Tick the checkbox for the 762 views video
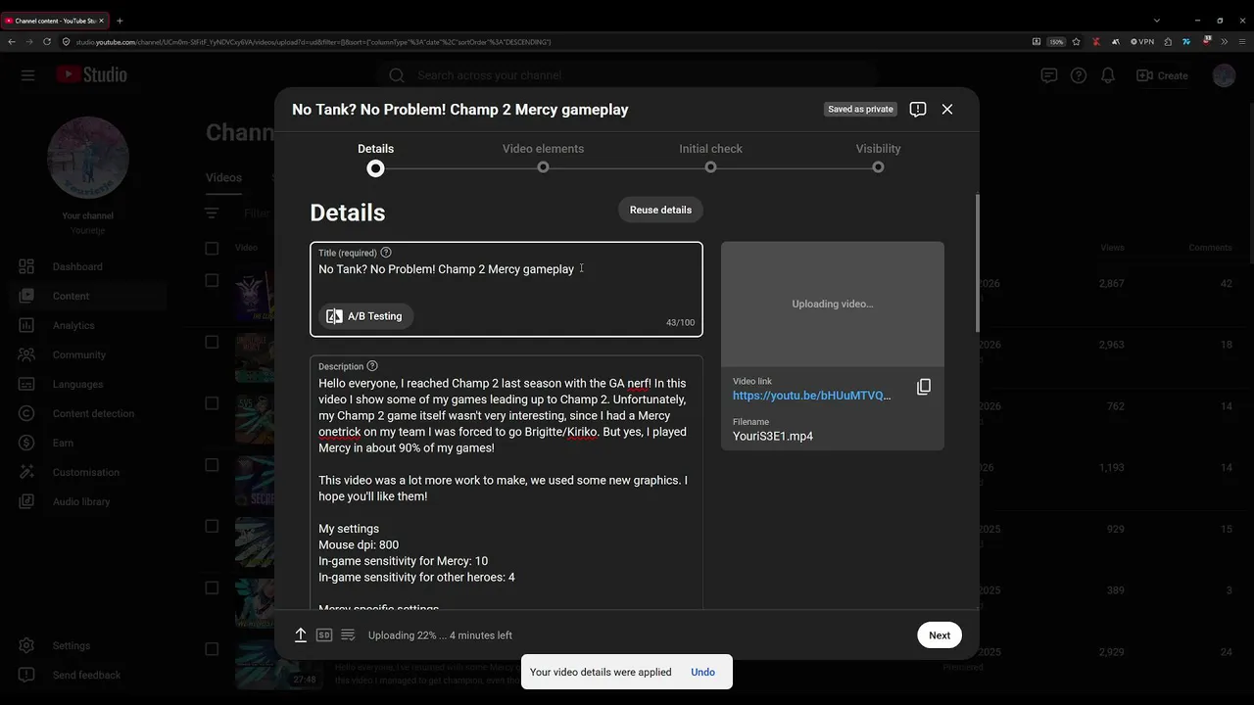This screenshot has width=1254, height=705. tap(212, 403)
